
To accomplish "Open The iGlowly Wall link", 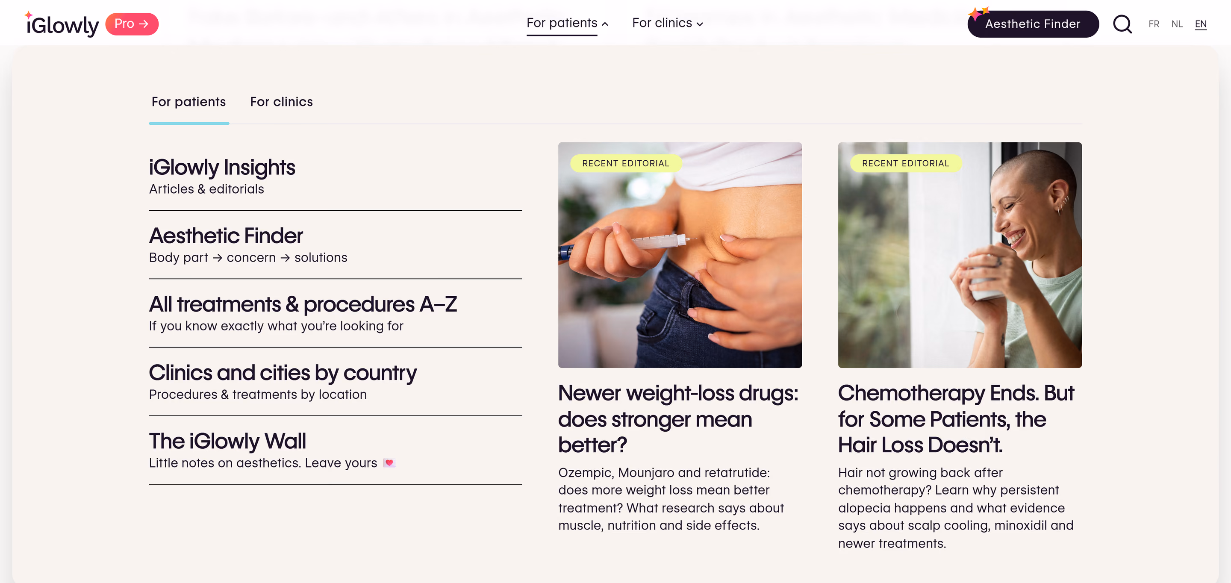I will (x=335, y=450).
